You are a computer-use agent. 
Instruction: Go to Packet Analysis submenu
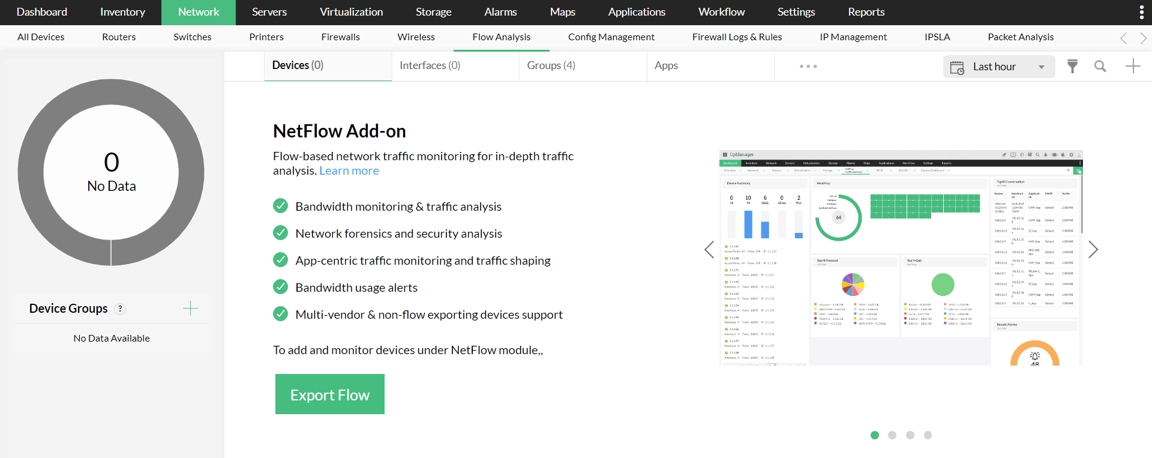(1021, 37)
